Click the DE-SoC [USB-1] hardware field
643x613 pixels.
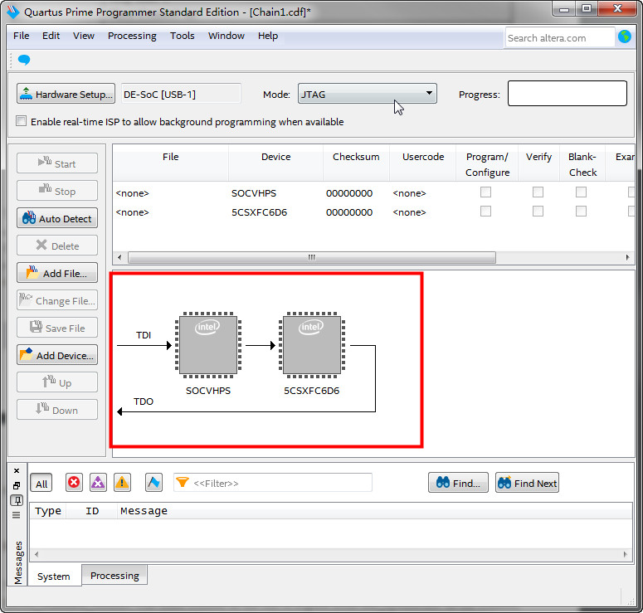[181, 94]
